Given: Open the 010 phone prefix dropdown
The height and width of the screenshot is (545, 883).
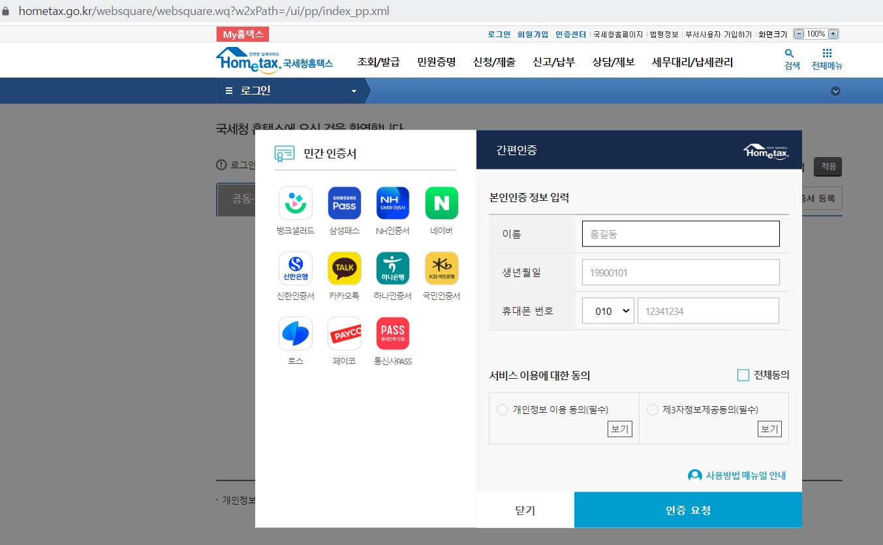Looking at the screenshot, I should pyautogui.click(x=608, y=311).
